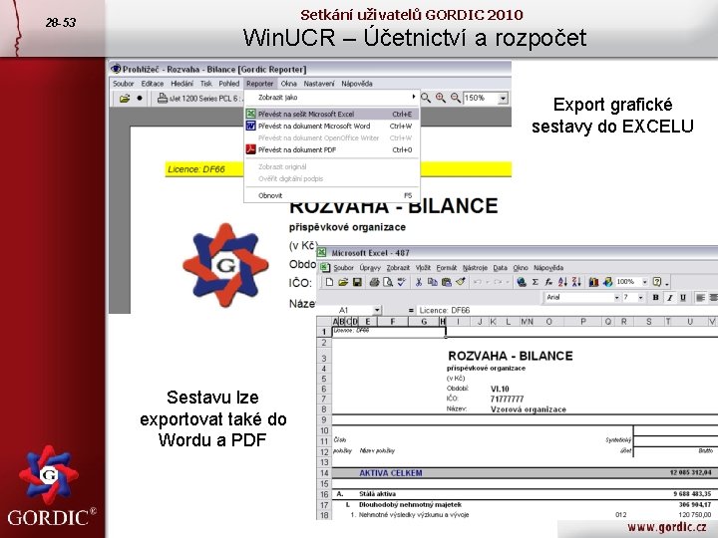Open the Nástroje menu in Excel
718x538 pixels.
tap(475, 268)
